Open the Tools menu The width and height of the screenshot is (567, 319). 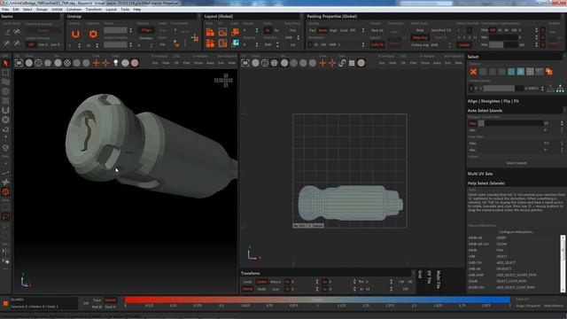point(125,10)
